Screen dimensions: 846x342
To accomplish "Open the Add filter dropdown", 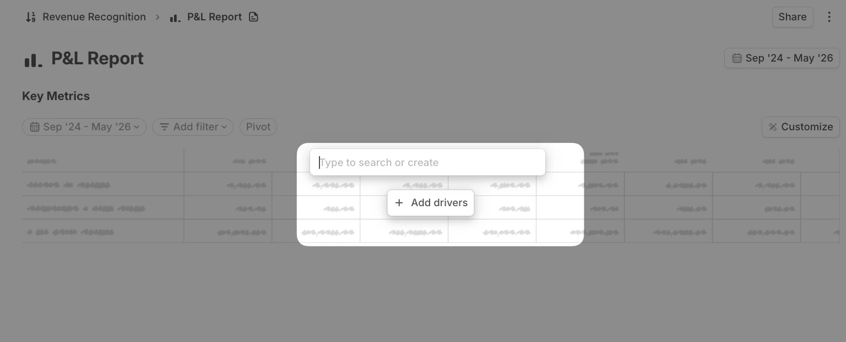I will click(x=193, y=126).
